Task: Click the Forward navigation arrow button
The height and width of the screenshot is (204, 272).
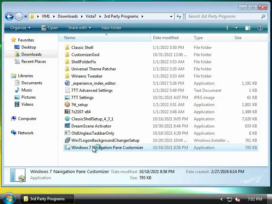Action: (x=19, y=16)
